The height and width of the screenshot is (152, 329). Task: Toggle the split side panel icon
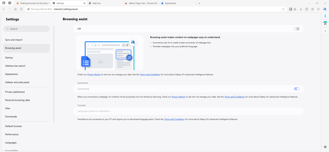(307, 9)
